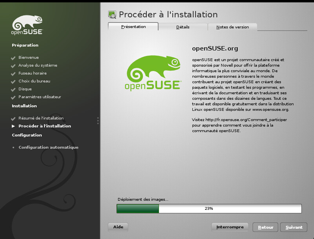The image size is (314, 239).
Task: Click the large green openSUSE chameleon logo
Action: click(x=153, y=73)
